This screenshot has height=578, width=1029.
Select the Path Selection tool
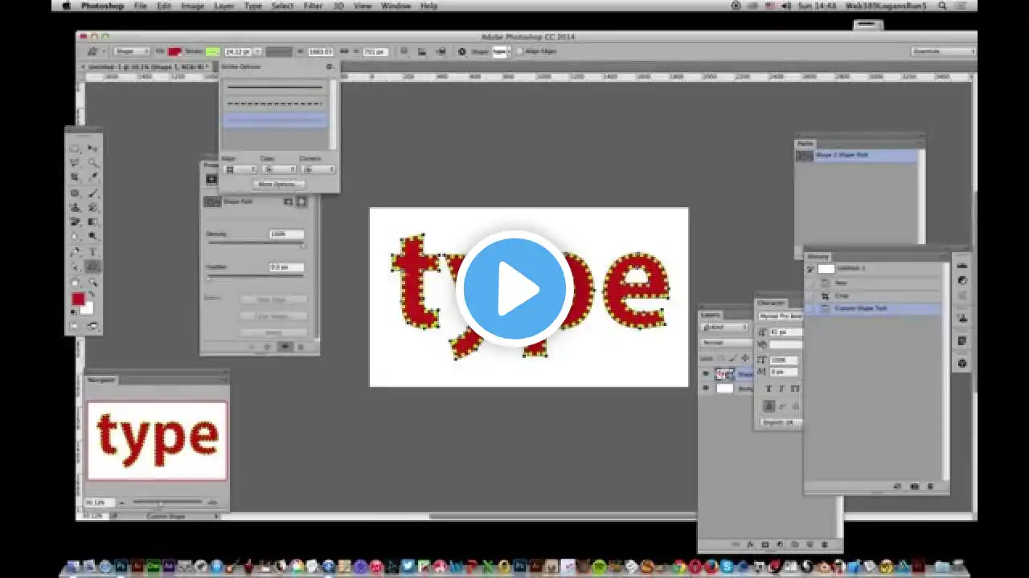[x=75, y=266]
